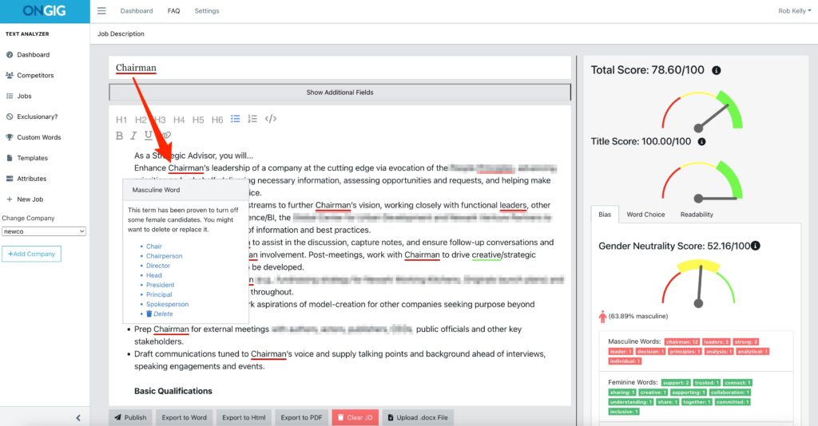Viewport: 818px width, 426px height.
Task: Replace word with Chair suggestion
Action: pyautogui.click(x=154, y=247)
